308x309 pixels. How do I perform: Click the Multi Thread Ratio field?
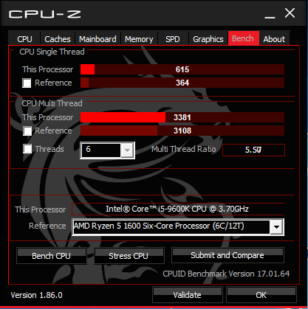[x=253, y=150]
